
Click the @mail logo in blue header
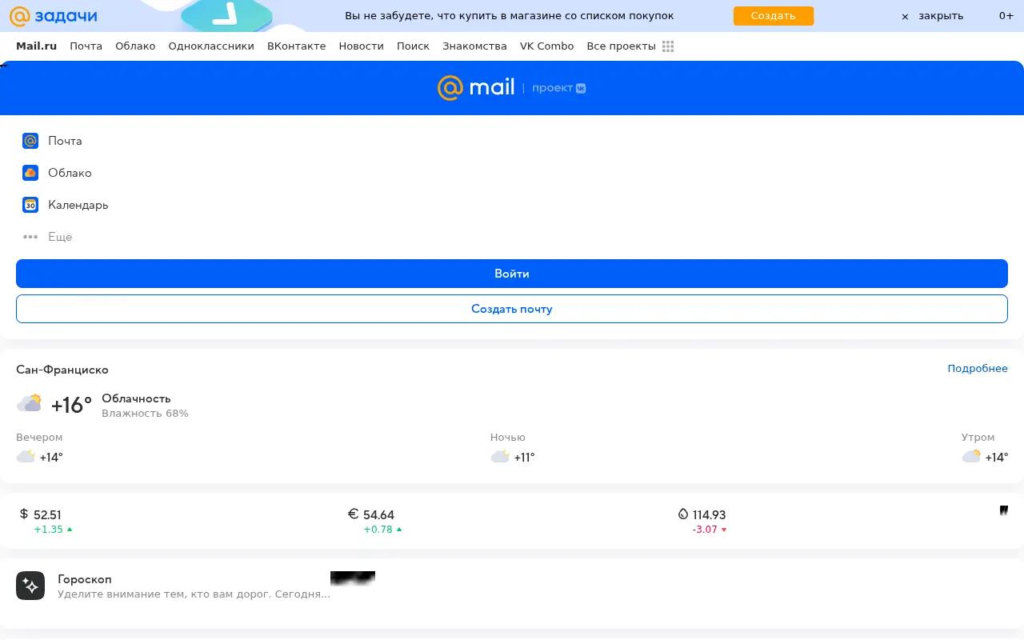[476, 88]
